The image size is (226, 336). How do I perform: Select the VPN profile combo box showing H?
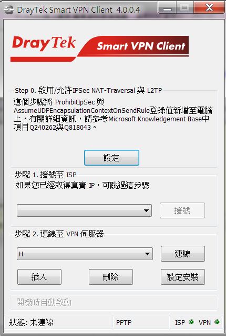85,254
